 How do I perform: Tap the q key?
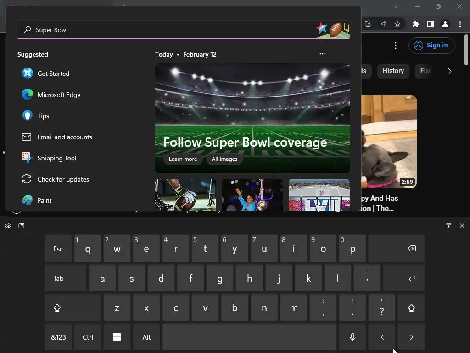pyautogui.click(x=88, y=249)
